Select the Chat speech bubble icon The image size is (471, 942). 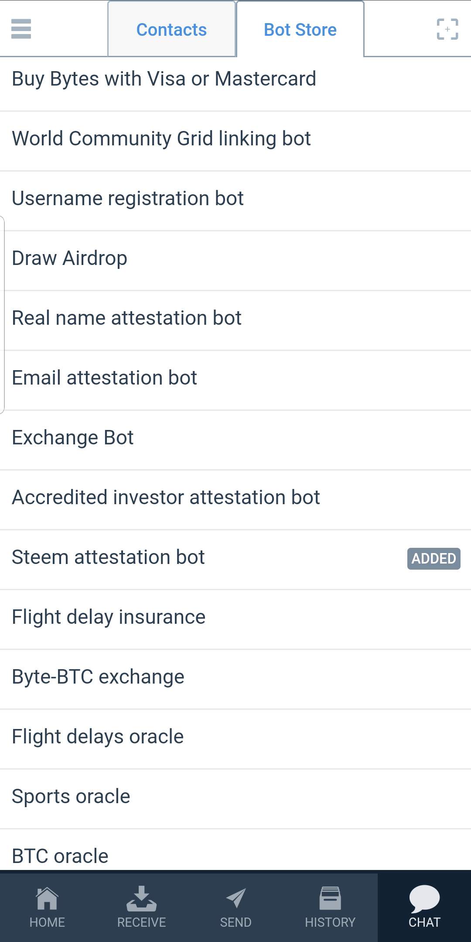424,899
